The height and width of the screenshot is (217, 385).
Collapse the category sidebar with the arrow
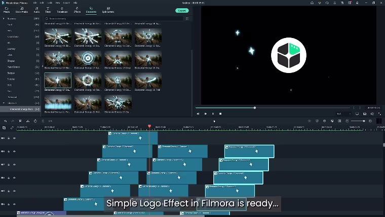(42, 66)
